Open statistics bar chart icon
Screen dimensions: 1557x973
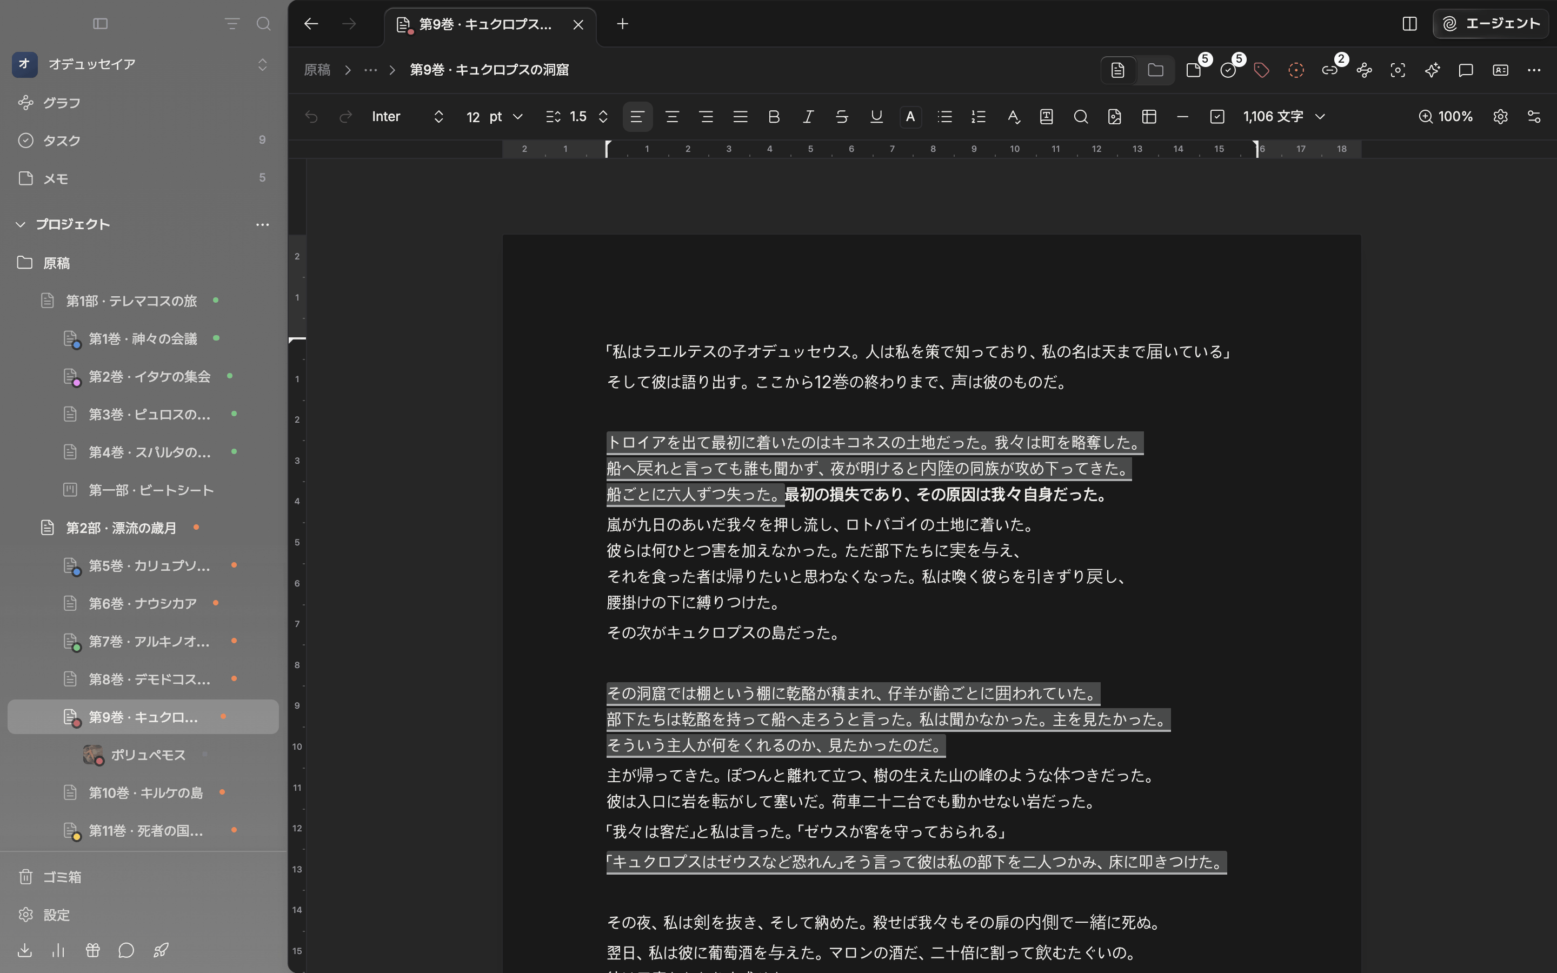58,950
